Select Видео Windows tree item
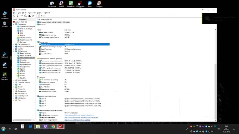This screenshot has width=239, height=134. pos(24,53)
